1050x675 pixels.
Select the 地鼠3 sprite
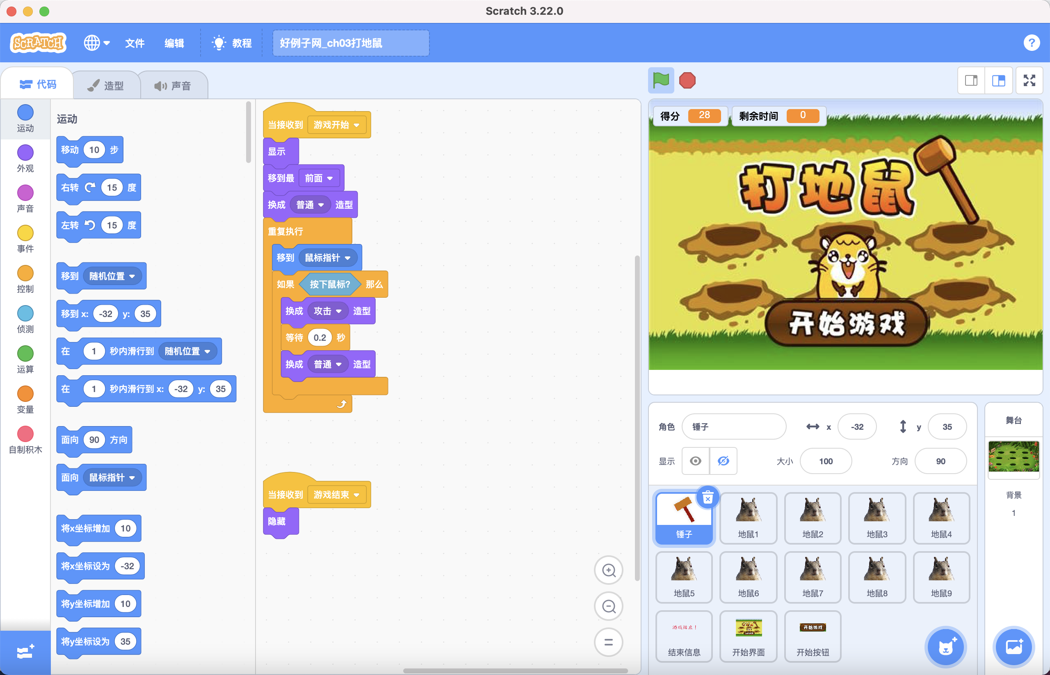[x=877, y=518]
